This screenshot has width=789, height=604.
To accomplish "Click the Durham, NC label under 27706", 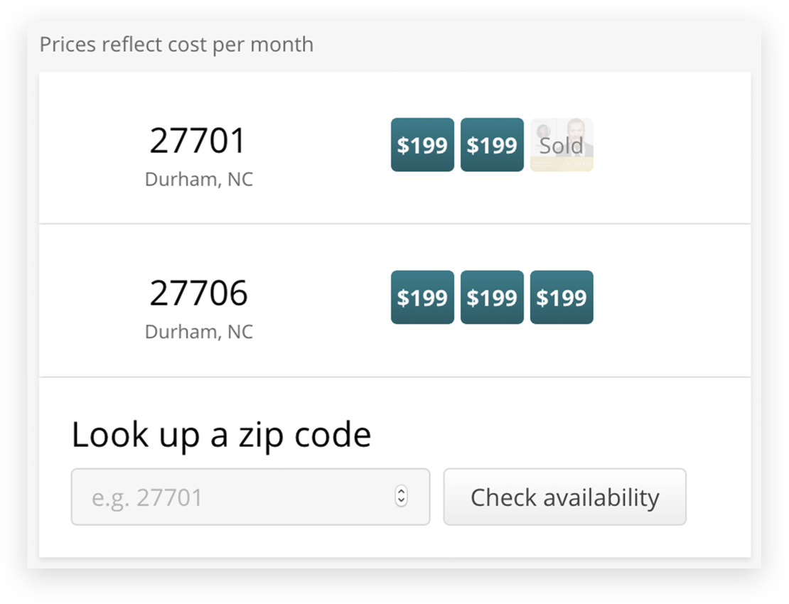I will [x=198, y=331].
